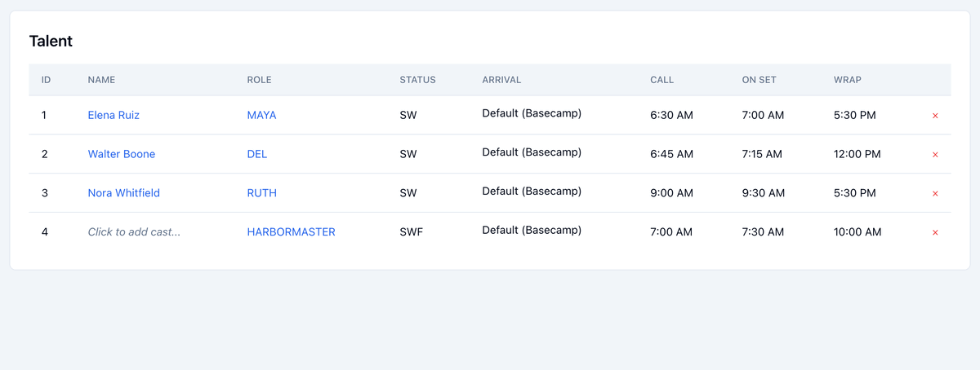980x370 pixels.
Task: Open arrival selector in HARBORMASTER row
Action: click(x=532, y=231)
